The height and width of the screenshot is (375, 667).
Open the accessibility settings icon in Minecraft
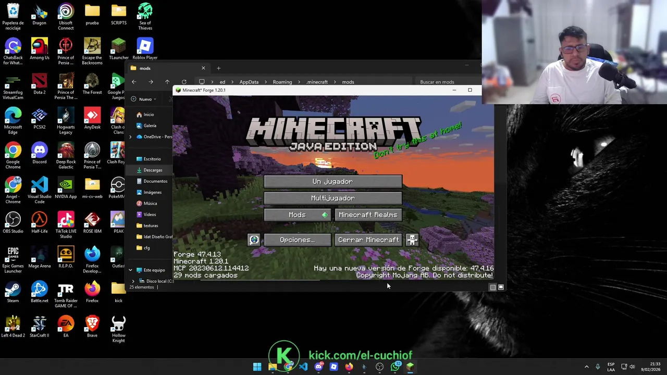click(x=412, y=240)
